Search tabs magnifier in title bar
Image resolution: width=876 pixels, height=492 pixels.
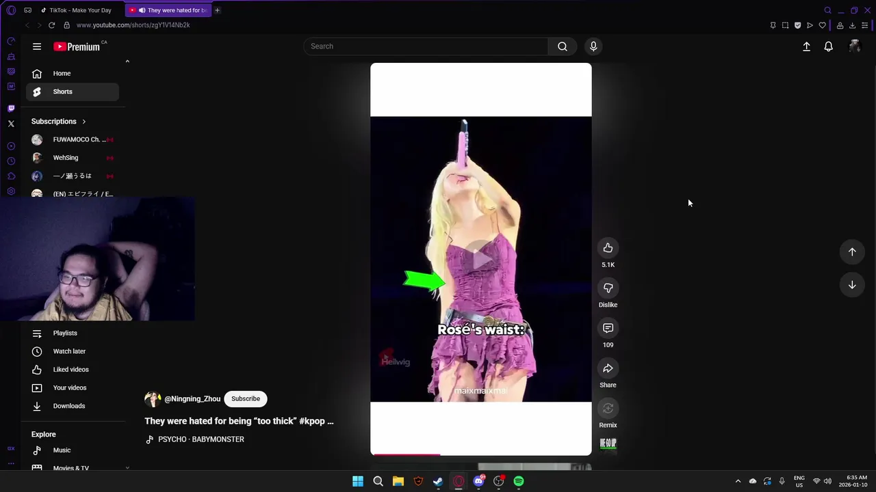click(x=827, y=10)
